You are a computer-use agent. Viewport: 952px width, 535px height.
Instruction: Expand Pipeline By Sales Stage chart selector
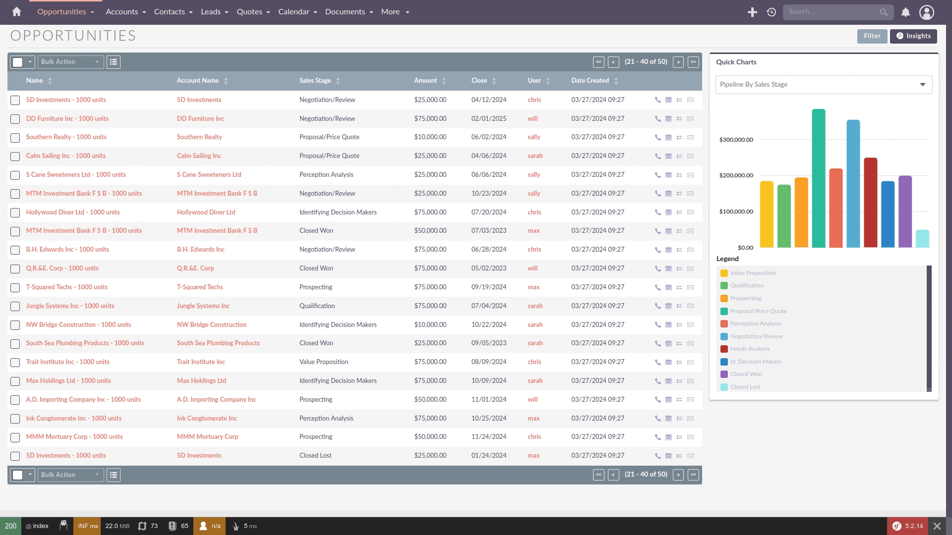coord(823,85)
